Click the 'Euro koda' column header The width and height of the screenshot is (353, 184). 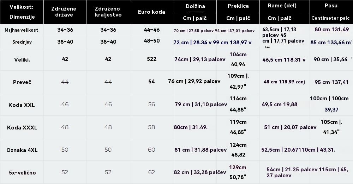click(x=152, y=12)
